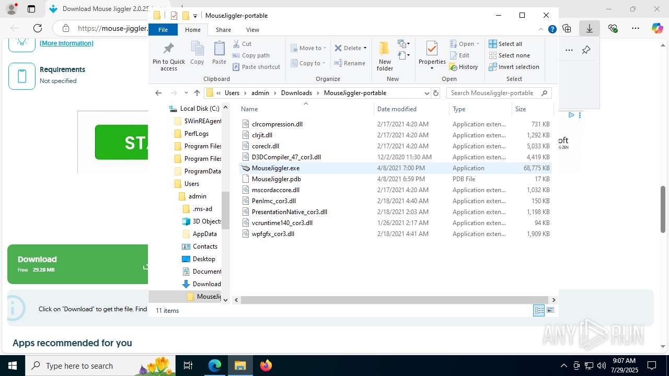Click Paste shortcut in ribbon
The width and height of the screenshot is (669, 376).
click(x=256, y=67)
